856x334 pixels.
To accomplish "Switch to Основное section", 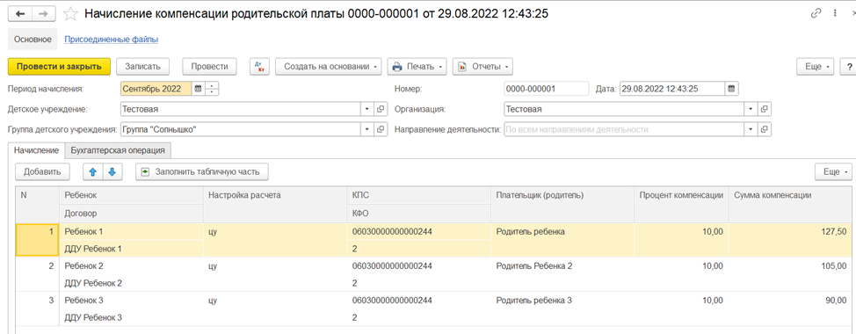I will click(x=33, y=40).
